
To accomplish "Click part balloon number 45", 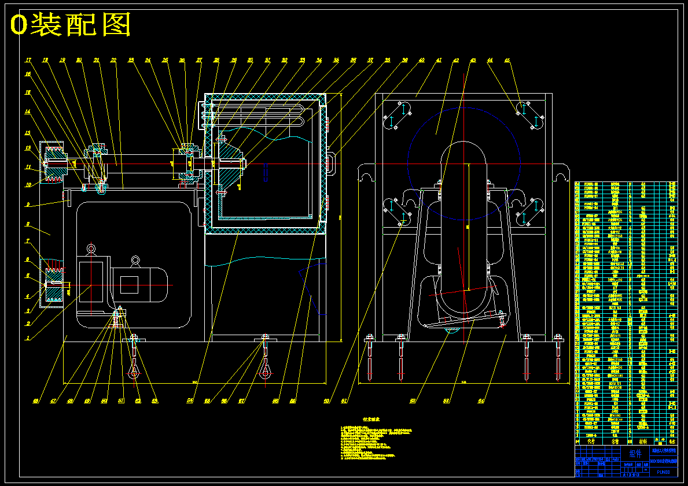I will tap(507, 60).
